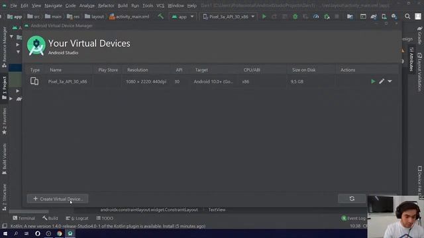This screenshot has height=238, width=424.
Task: Launch the Pixel_3a_API_30_x86 emulator
Action: click(373, 81)
